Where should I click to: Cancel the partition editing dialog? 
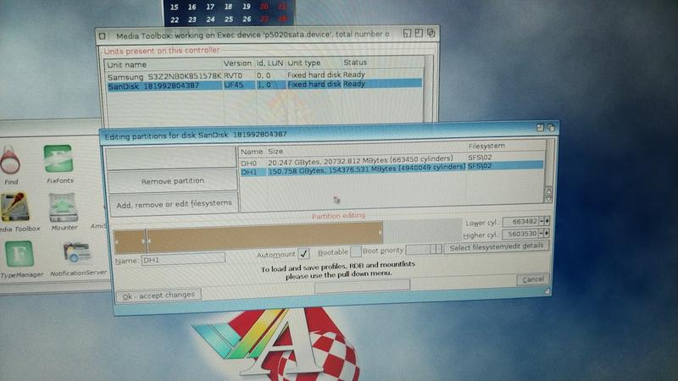pos(533,279)
